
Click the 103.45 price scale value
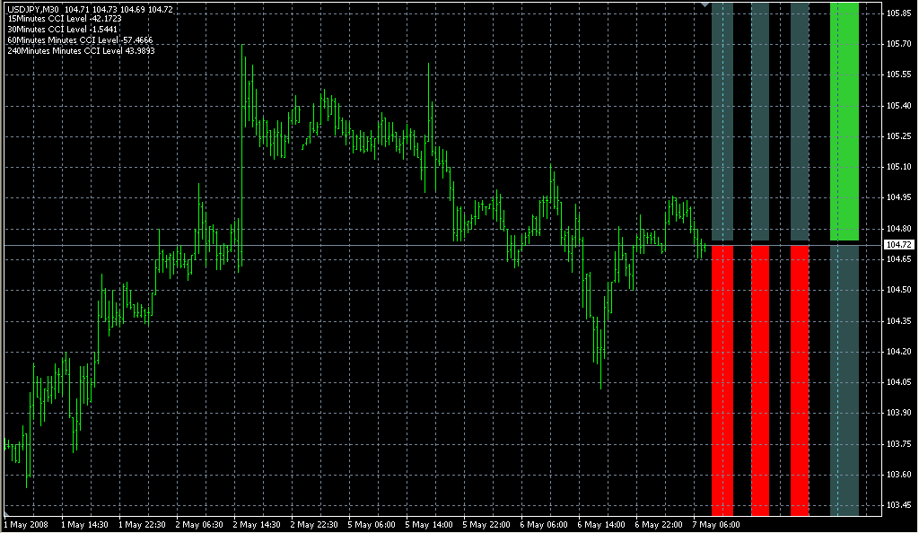899,505
